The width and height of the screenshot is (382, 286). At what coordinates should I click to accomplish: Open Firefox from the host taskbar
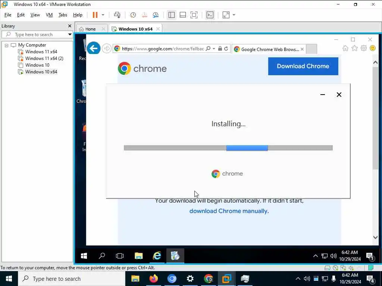tap(153, 279)
